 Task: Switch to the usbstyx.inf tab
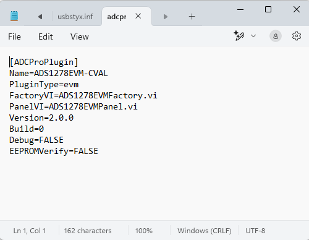(75, 17)
